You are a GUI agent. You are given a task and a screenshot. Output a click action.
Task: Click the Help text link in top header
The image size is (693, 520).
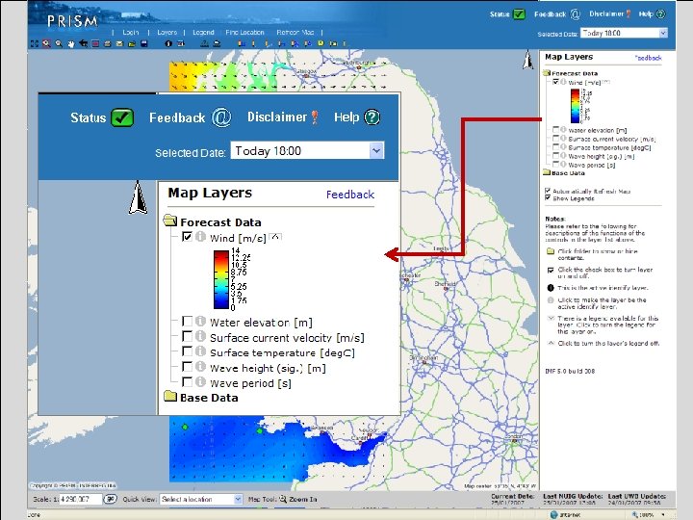click(x=646, y=14)
